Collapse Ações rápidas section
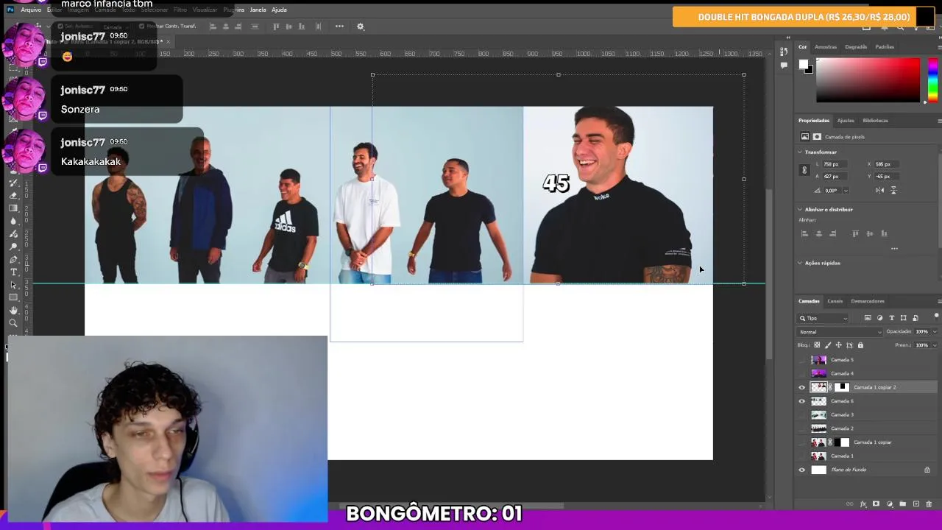Screen dimensions: 942x530 pyautogui.click(x=800, y=263)
